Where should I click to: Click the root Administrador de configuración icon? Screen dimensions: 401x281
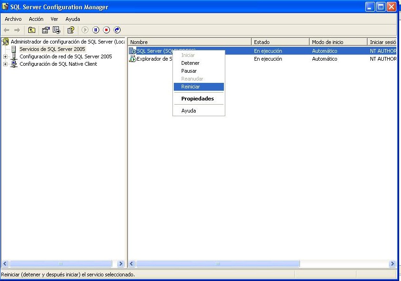(x=6, y=42)
